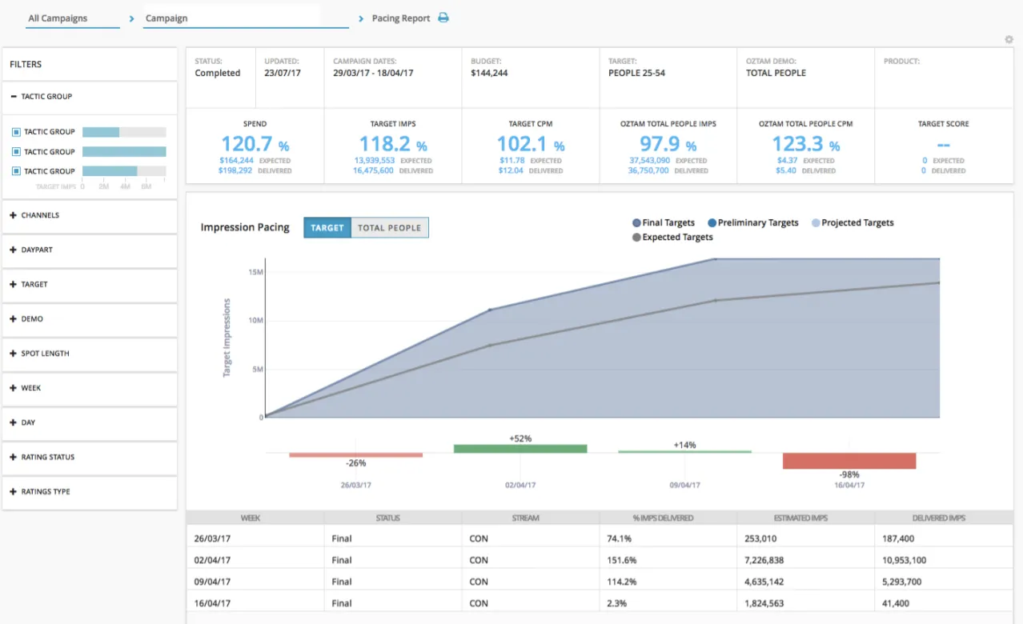Screen dimensions: 1023x624
Task: Click the Campaign field in breadcrumb
Action: point(246,18)
